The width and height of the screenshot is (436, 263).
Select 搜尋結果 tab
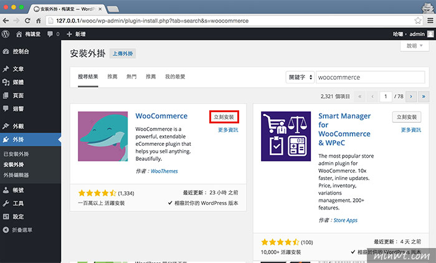coord(88,77)
